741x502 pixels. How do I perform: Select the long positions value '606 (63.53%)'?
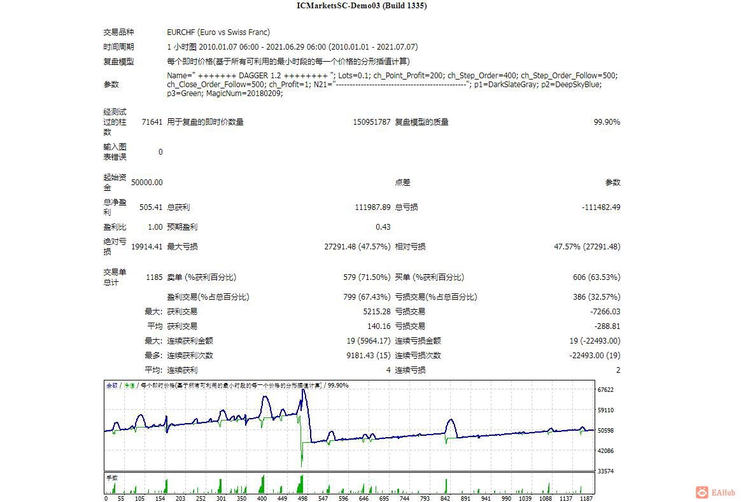597,277
